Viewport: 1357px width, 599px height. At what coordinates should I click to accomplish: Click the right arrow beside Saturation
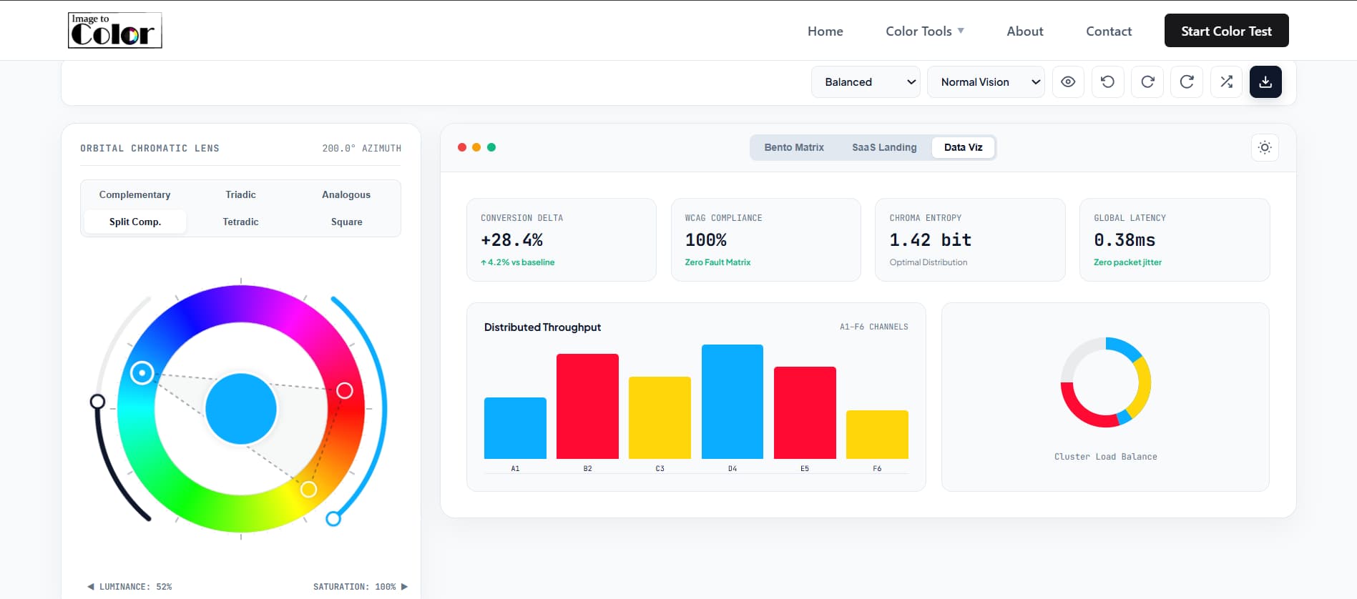coord(404,587)
